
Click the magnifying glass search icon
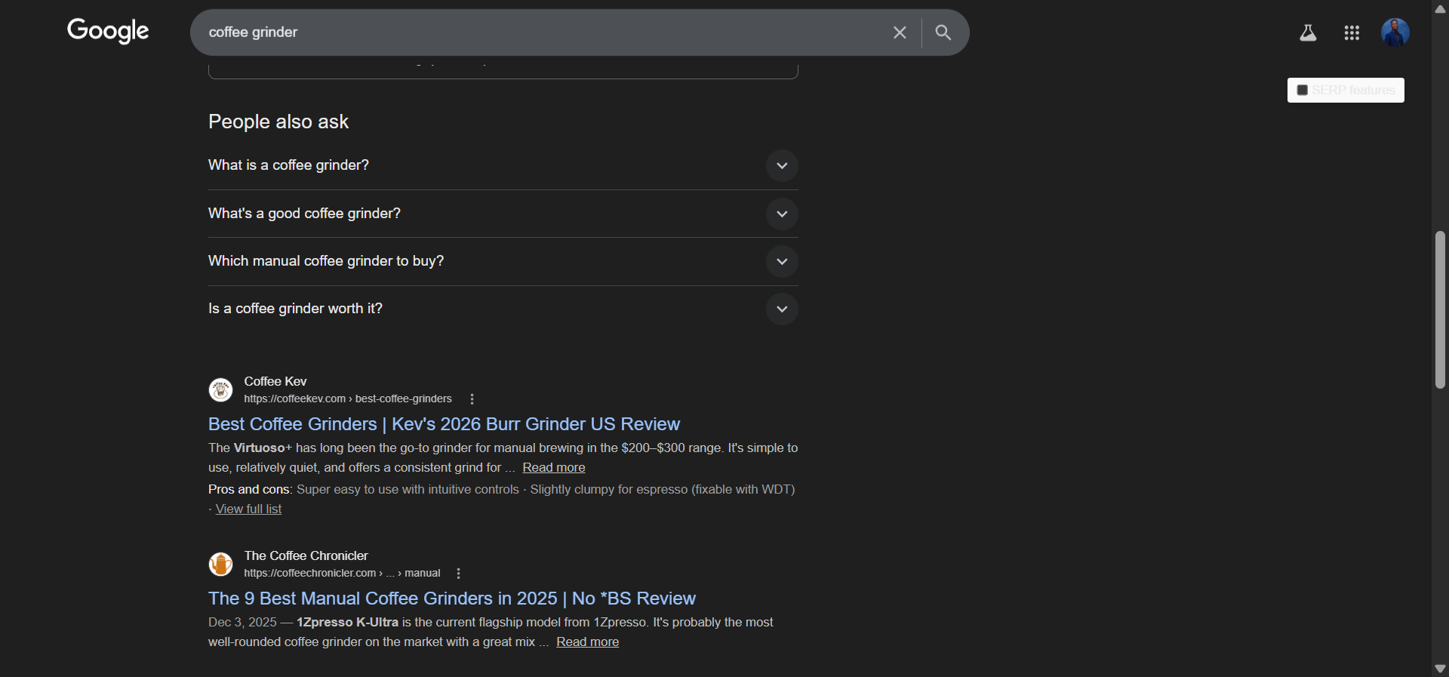coord(943,32)
